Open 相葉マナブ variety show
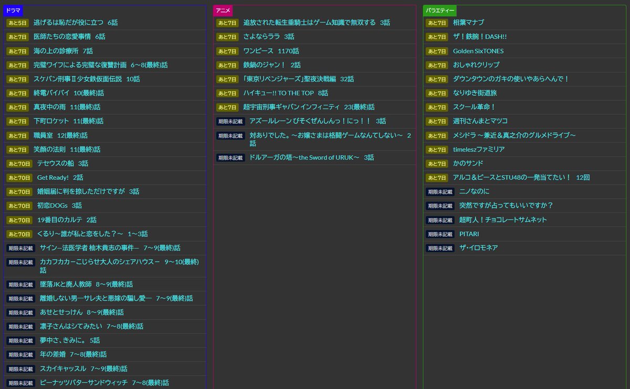This screenshot has height=389, width=630. [468, 23]
